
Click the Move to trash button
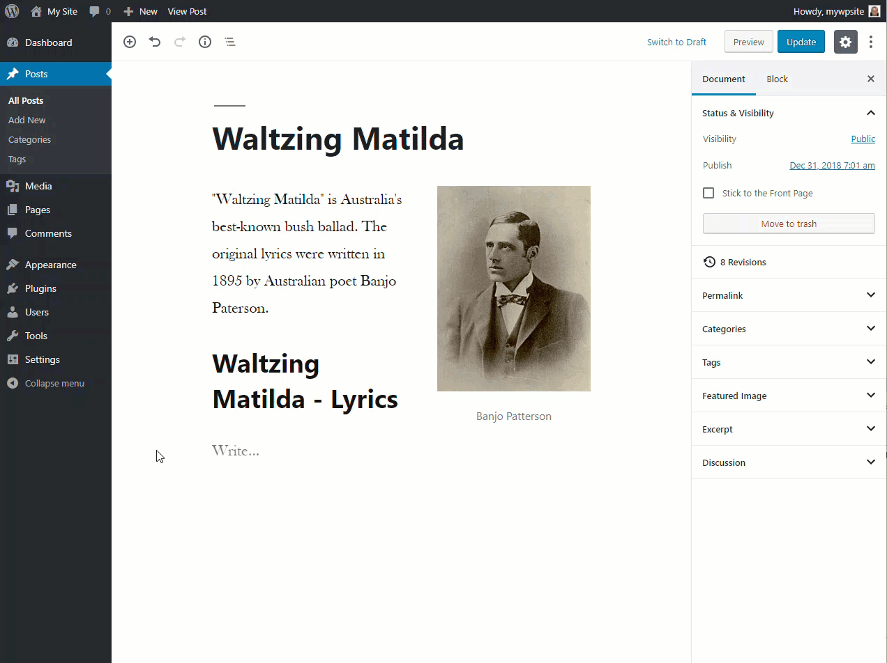[789, 224]
